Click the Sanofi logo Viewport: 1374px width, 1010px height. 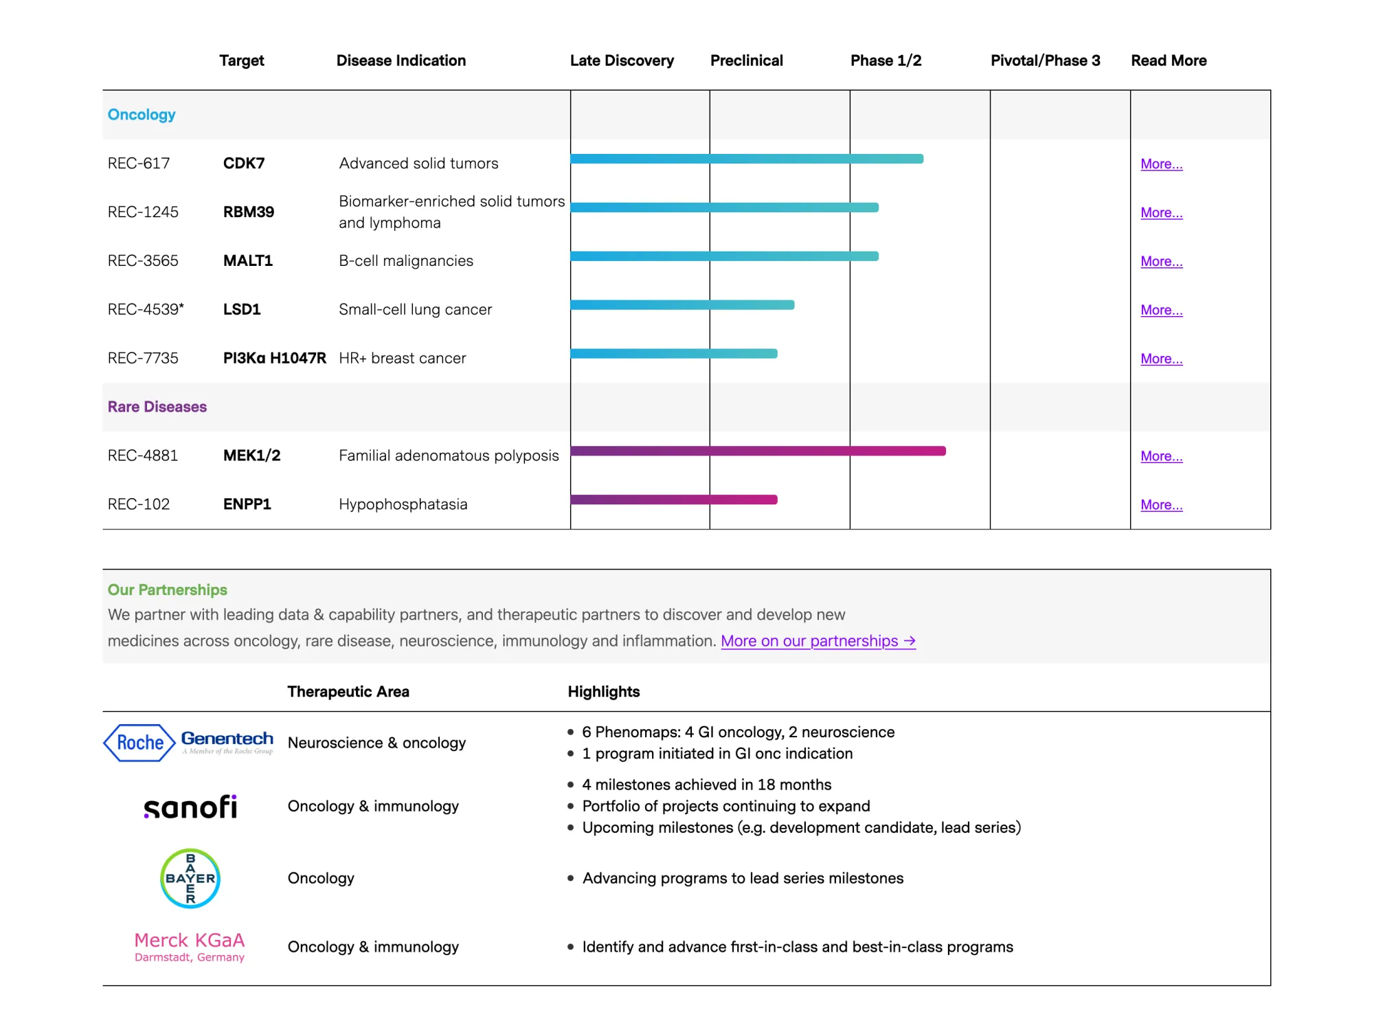click(x=190, y=807)
